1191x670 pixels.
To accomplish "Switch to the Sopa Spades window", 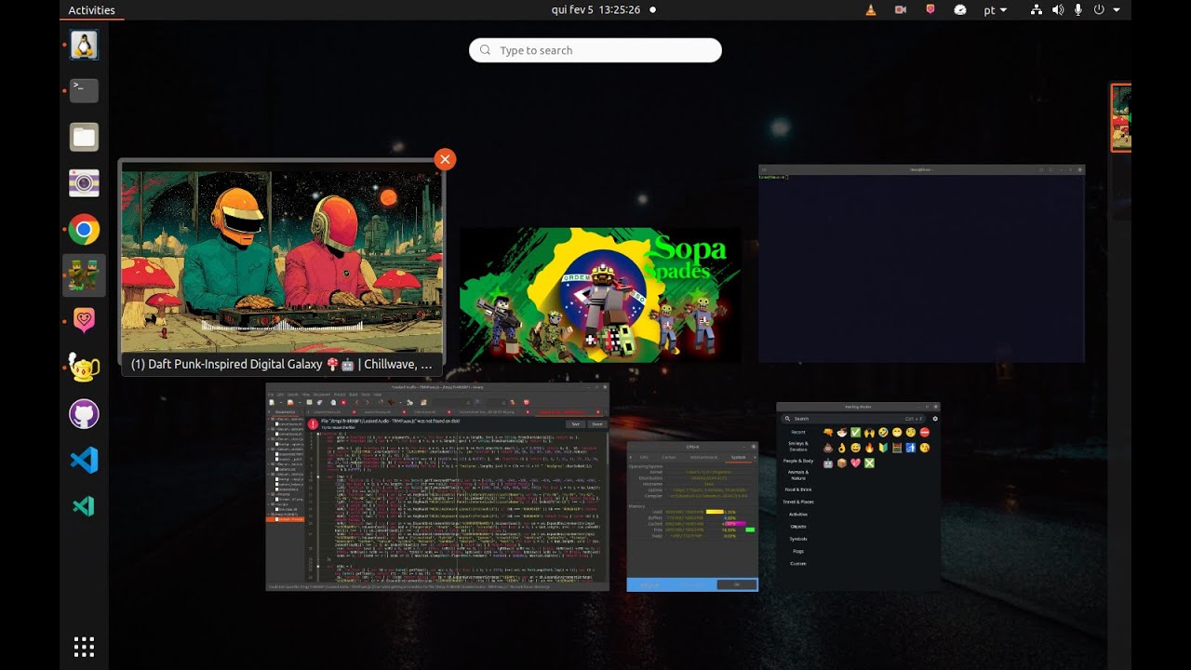I will tap(600, 295).
